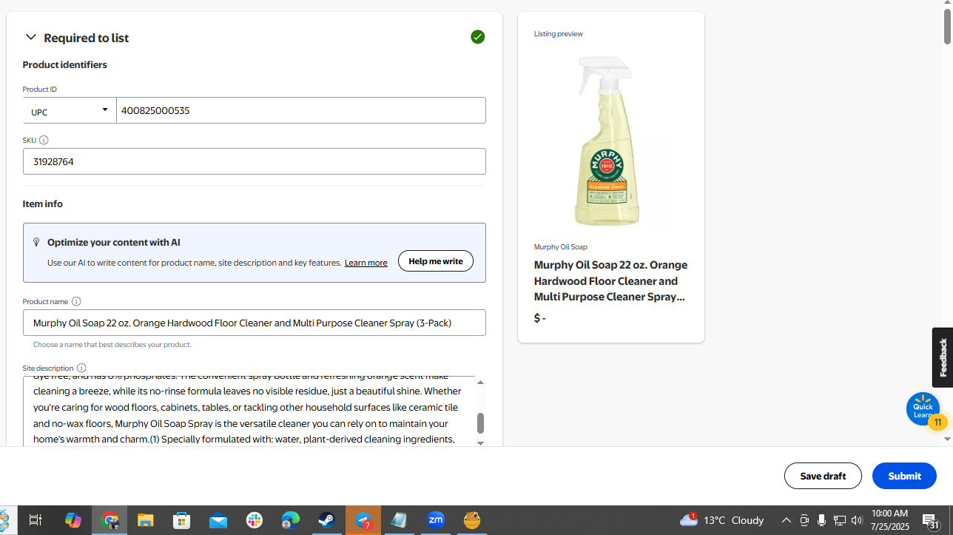Open the Mail app from the taskbar
This screenshot has height=535, width=953.
218,520
